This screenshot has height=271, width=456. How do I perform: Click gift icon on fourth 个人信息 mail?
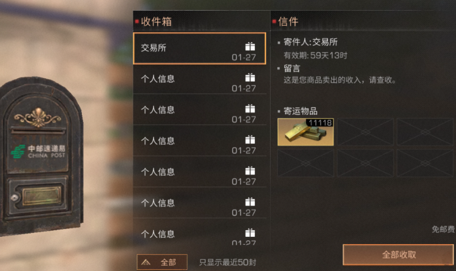coord(250,171)
